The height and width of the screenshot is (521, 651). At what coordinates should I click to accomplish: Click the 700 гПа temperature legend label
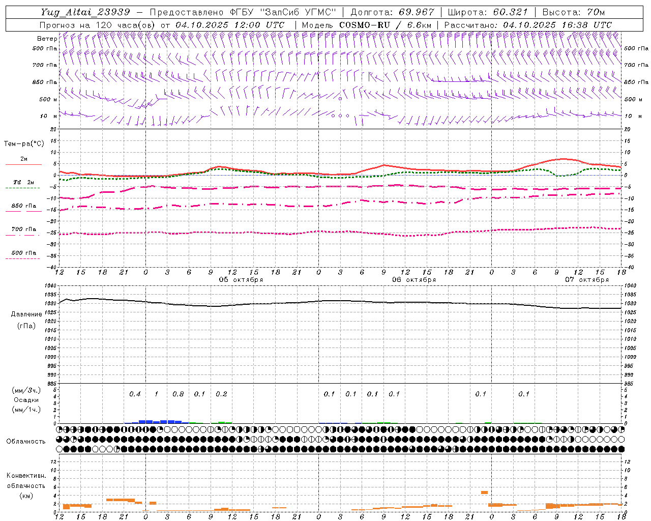pos(24,229)
